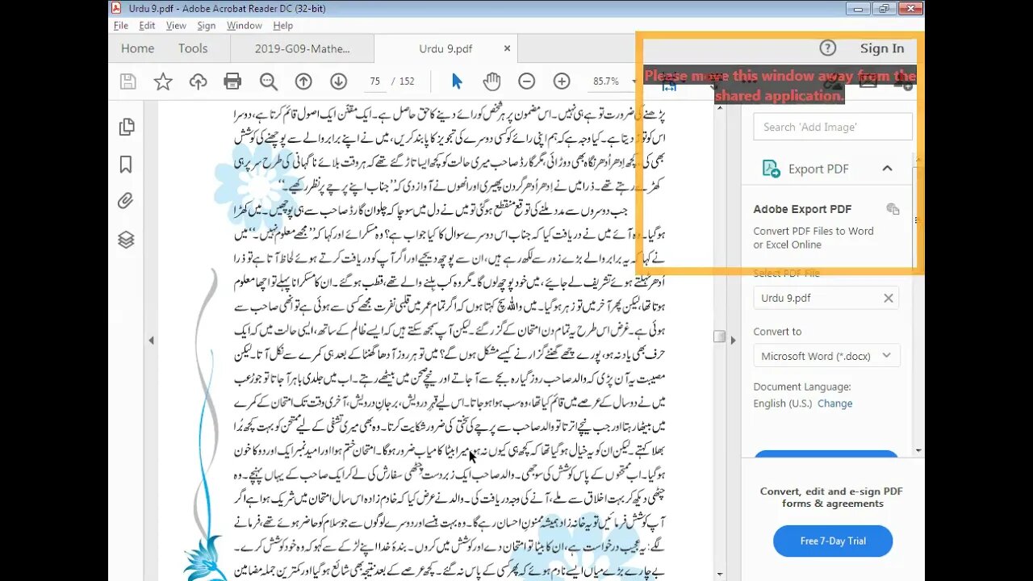Choose the selection arrow tool
Image resolution: width=1033 pixels, height=581 pixels.
click(457, 82)
